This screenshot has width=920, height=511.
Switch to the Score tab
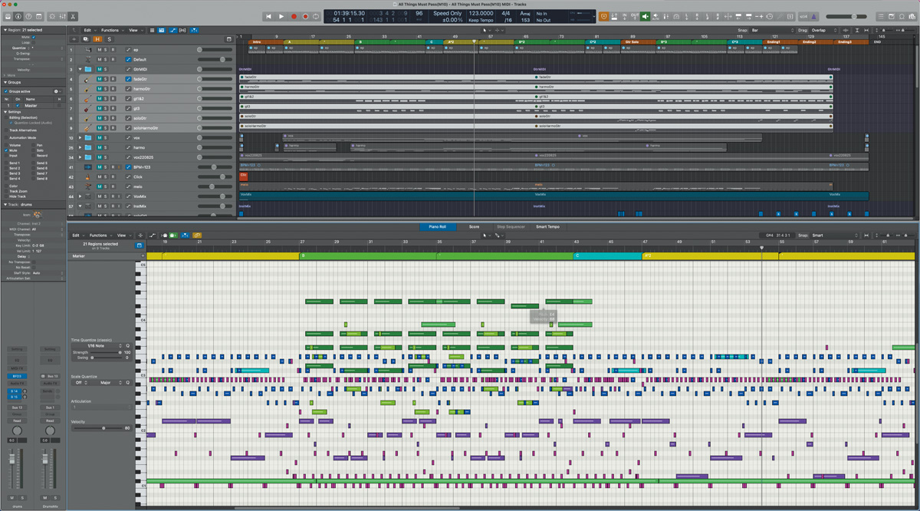pyautogui.click(x=475, y=226)
